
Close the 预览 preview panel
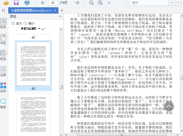point(60,17)
